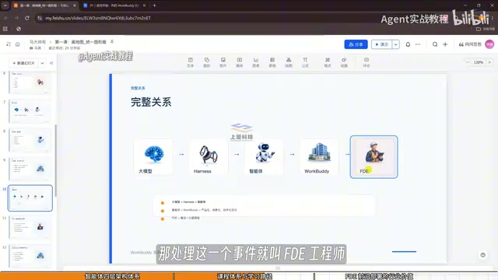Select slide 8 thumbnail

pyautogui.click(x=30, y=140)
